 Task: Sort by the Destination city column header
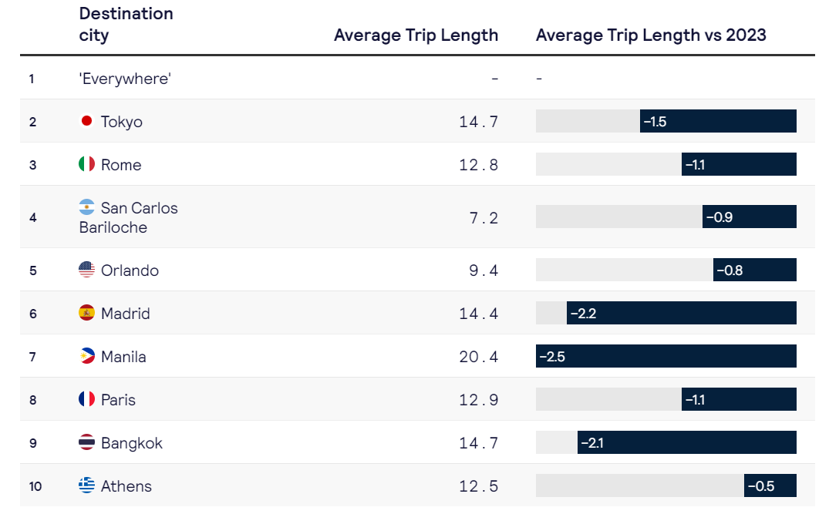click(x=126, y=25)
